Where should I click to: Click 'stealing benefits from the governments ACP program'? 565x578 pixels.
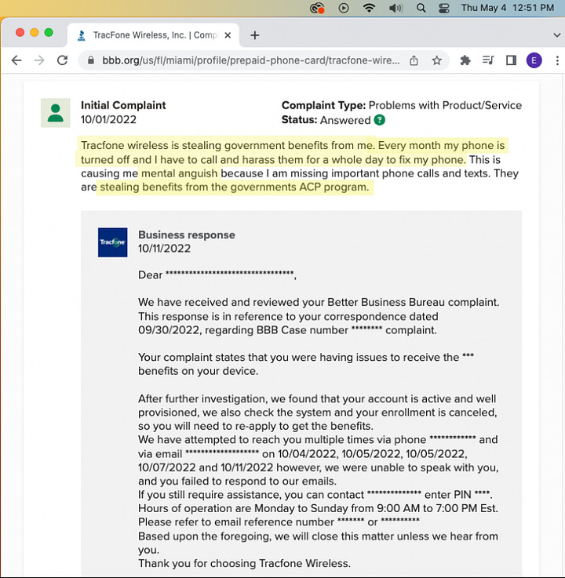tap(235, 187)
